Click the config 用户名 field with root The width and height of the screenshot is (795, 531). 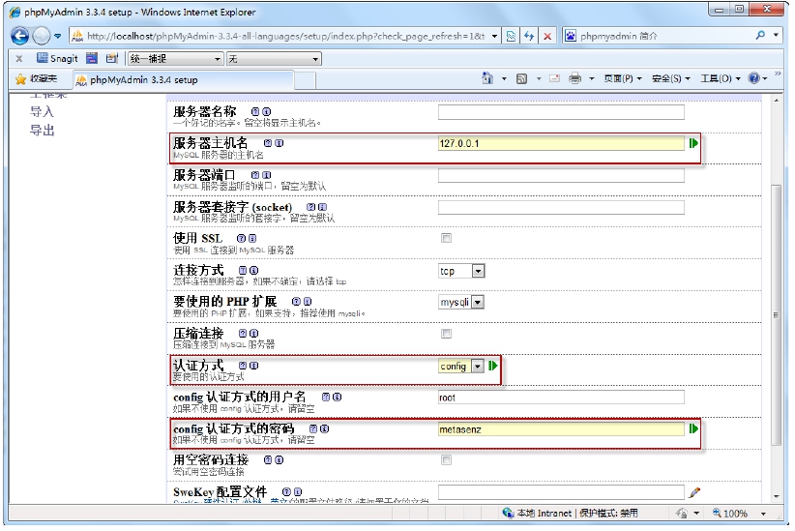pyautogui.click(x=561, y=398)
